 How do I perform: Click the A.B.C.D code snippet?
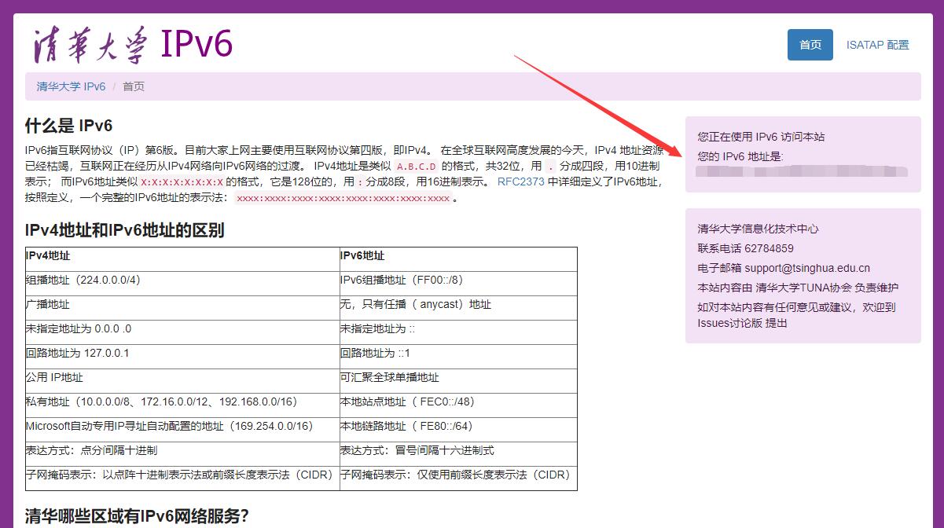pyautogui.click(x=416, y=167)
